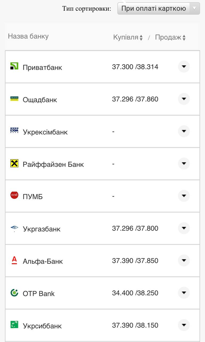Image resolution: width=205 pixels, height=342 pixels.
Task: Sort by Продаж column arrows
Action: pos(184,38)
